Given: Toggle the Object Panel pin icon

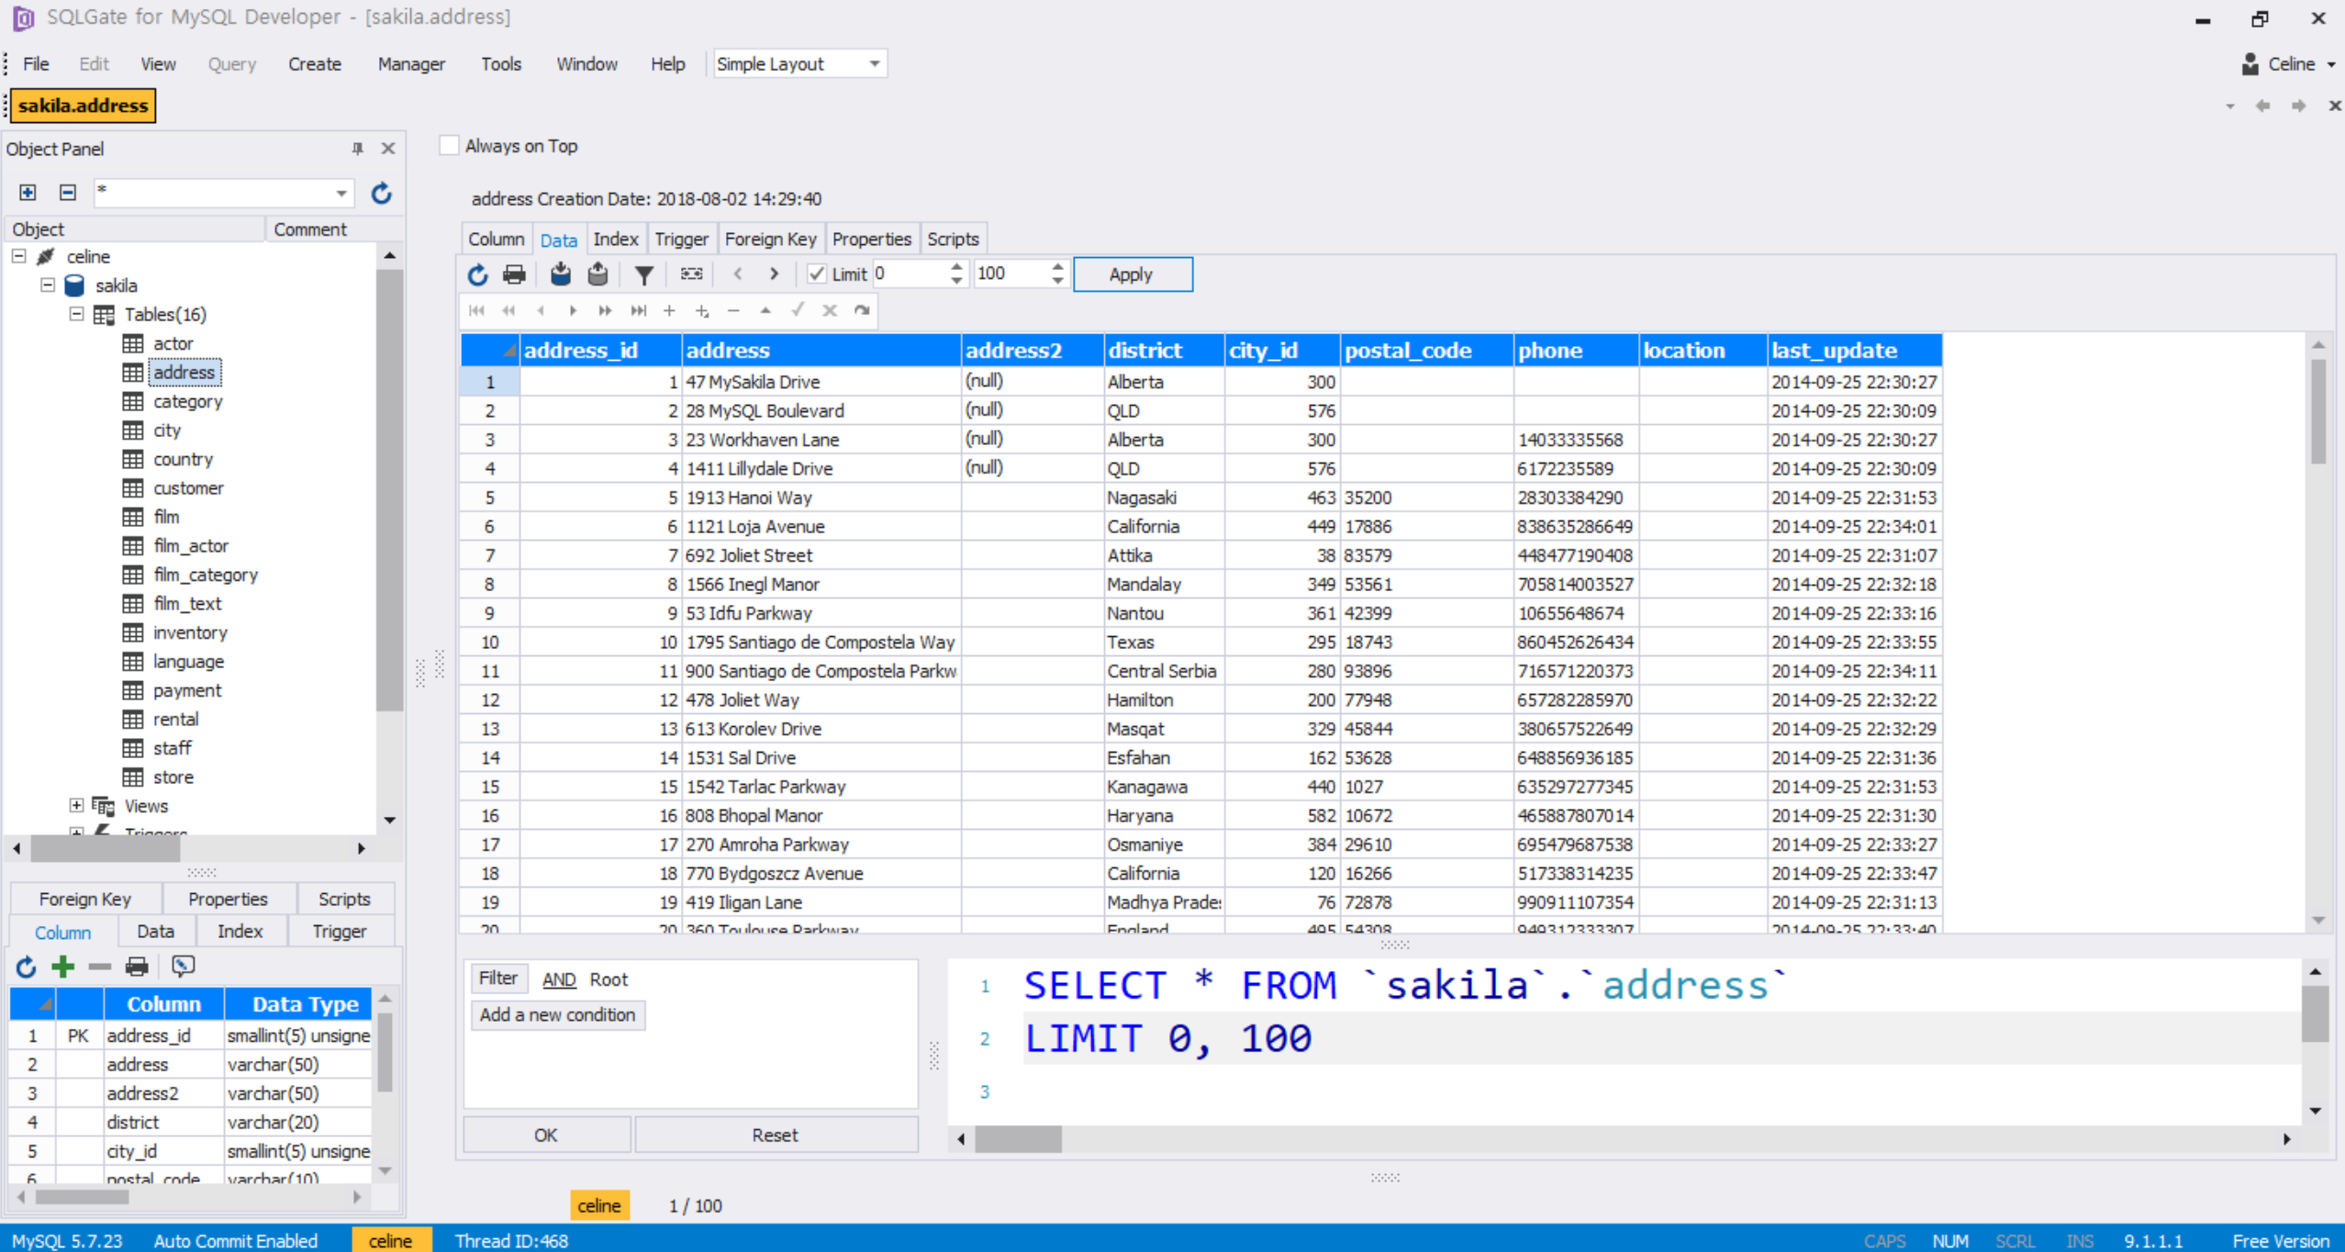Looking at the screenshot, I should coord(358,149).
